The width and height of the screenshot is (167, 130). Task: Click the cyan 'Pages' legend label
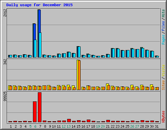click(x=163, y=40)
